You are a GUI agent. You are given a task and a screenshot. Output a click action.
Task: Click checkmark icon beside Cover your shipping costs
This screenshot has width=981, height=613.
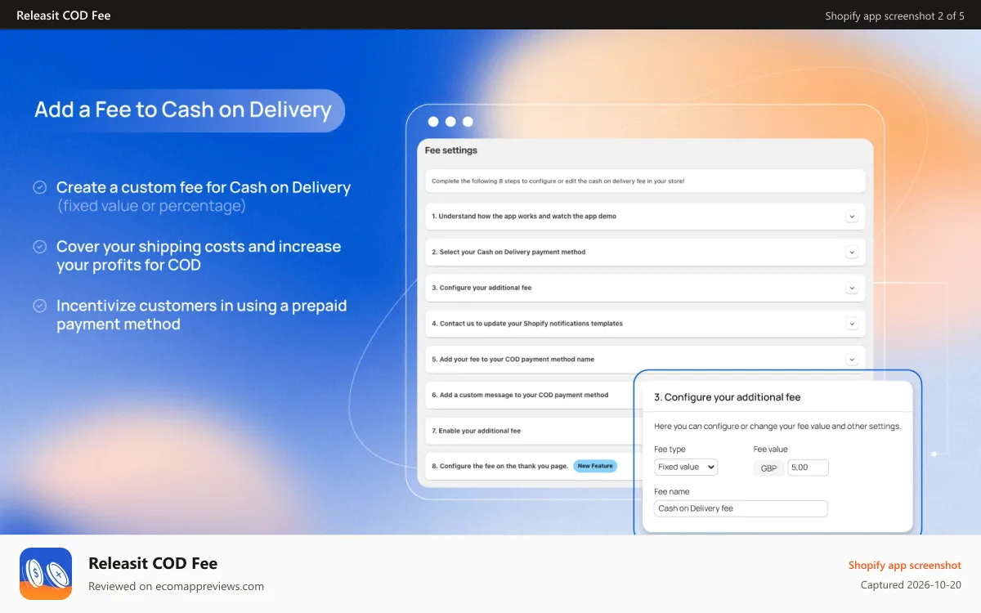[x=39, y=246]
